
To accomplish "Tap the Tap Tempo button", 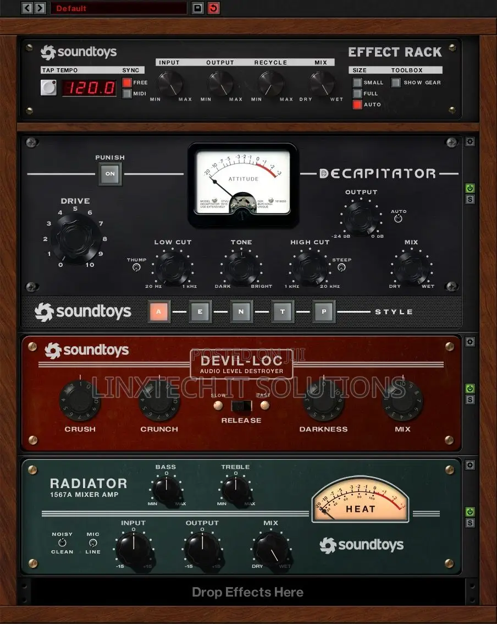I will [x=48, y=87].
